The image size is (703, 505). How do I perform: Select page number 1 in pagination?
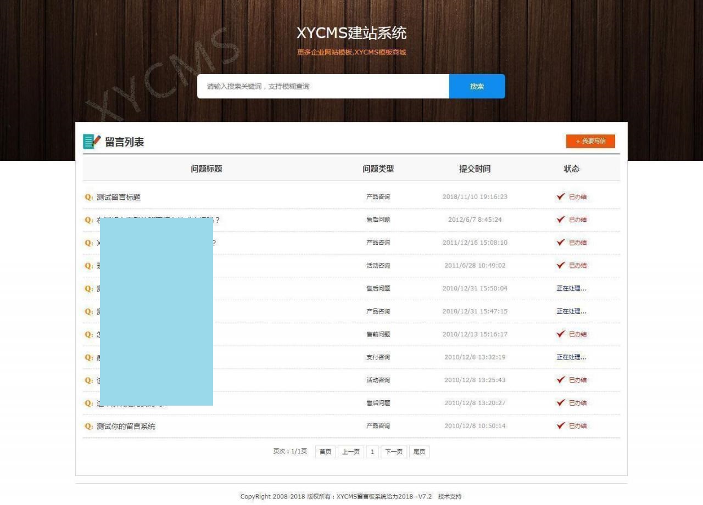point(372,452)
